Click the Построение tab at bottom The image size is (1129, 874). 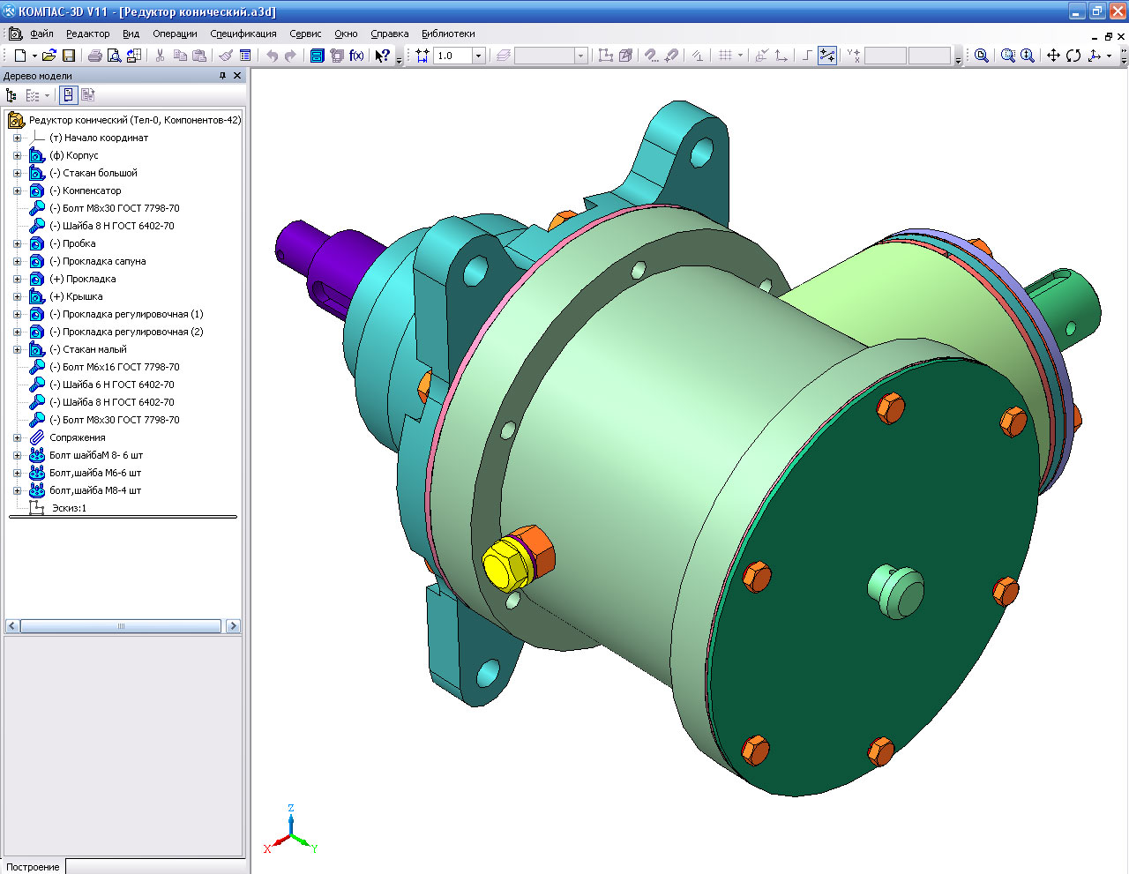(33, 867)
